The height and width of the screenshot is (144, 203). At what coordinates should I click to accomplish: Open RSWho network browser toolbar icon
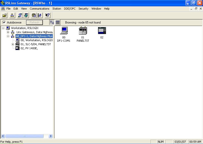tap(12, 15)
